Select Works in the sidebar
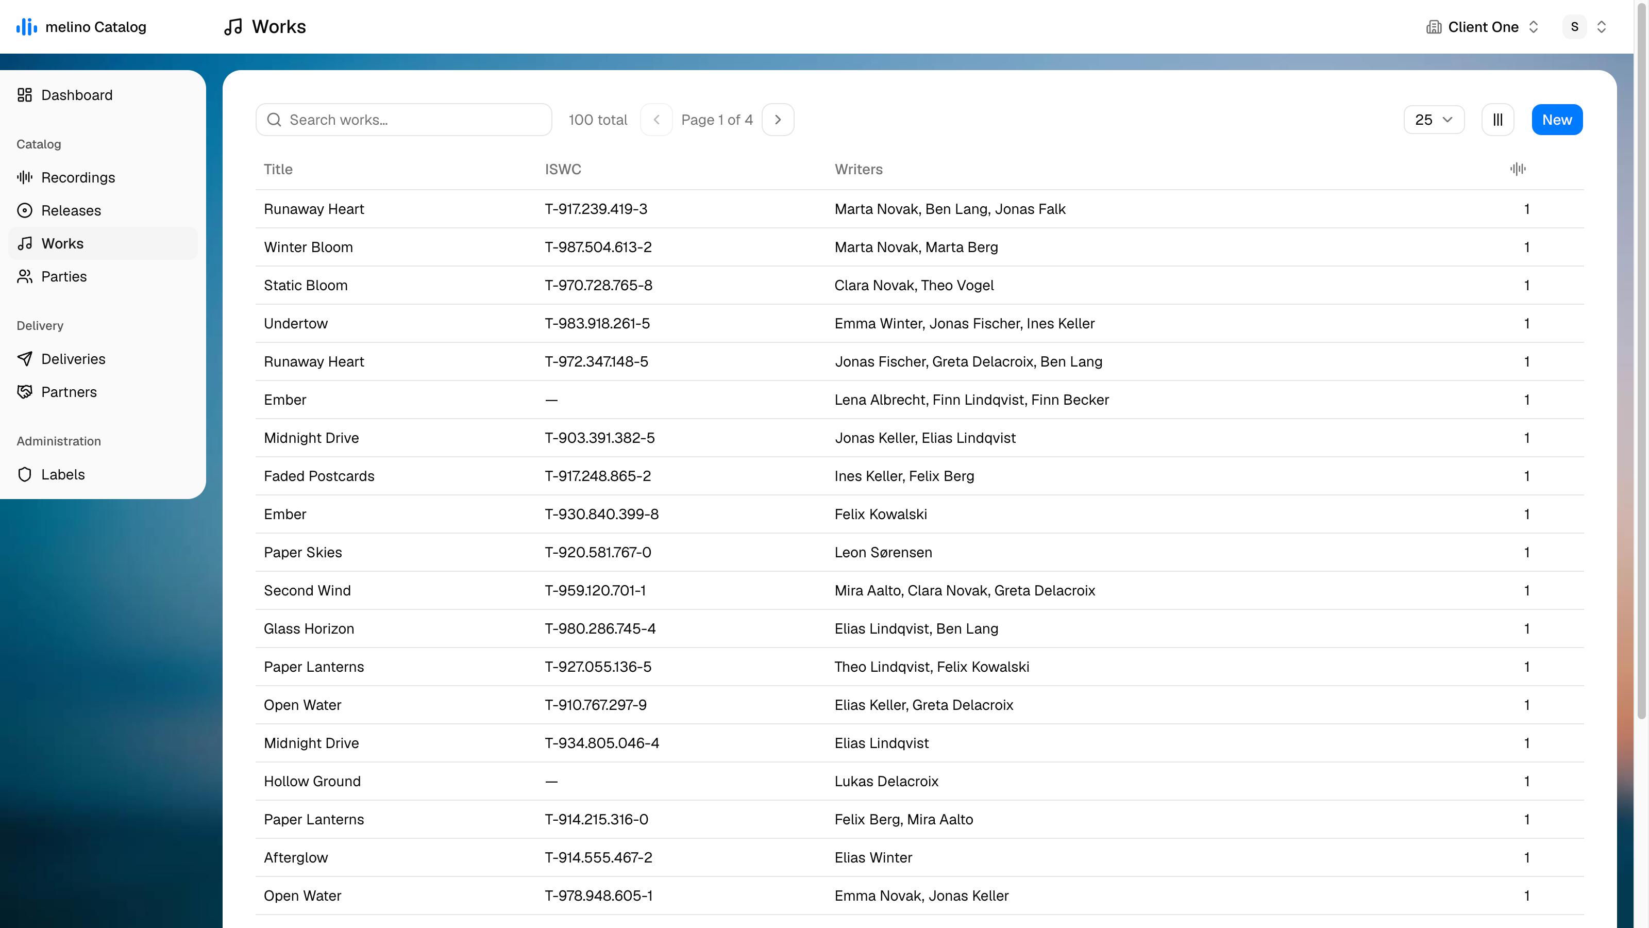The width and height of the screenshot is (1649, 928). tap(103, 243)
